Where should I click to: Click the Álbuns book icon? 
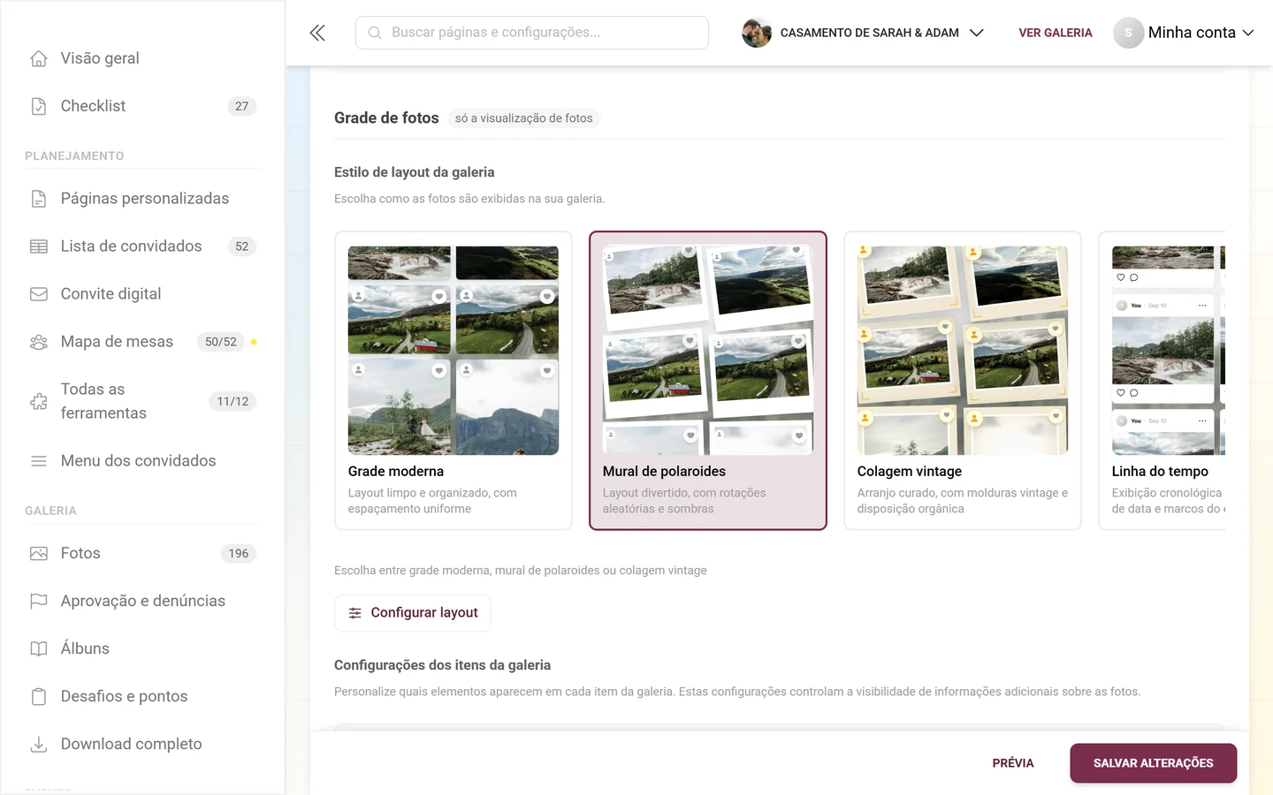pyautogui.click(x=39, y=649)
